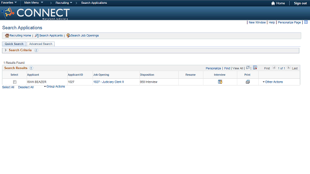The image size is (310, 174).
Task: Sort by Job Opening column header
Action: 101,75
